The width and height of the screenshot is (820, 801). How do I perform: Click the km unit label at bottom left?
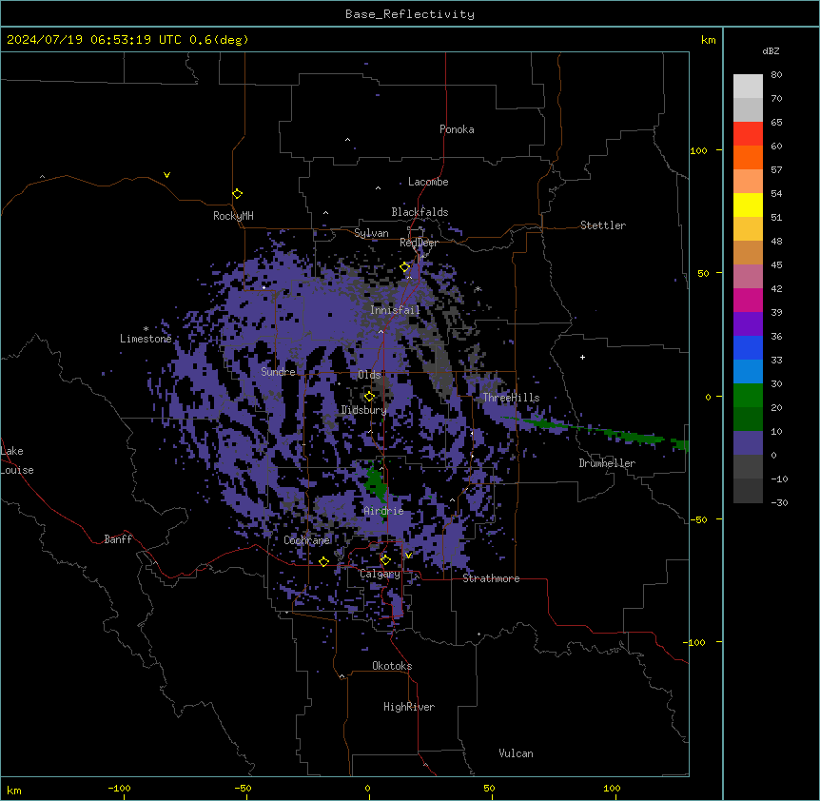14,791
